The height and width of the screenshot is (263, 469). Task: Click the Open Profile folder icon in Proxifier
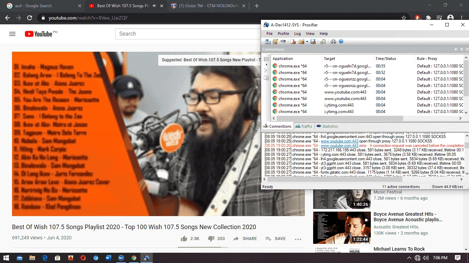click(301, 41)
